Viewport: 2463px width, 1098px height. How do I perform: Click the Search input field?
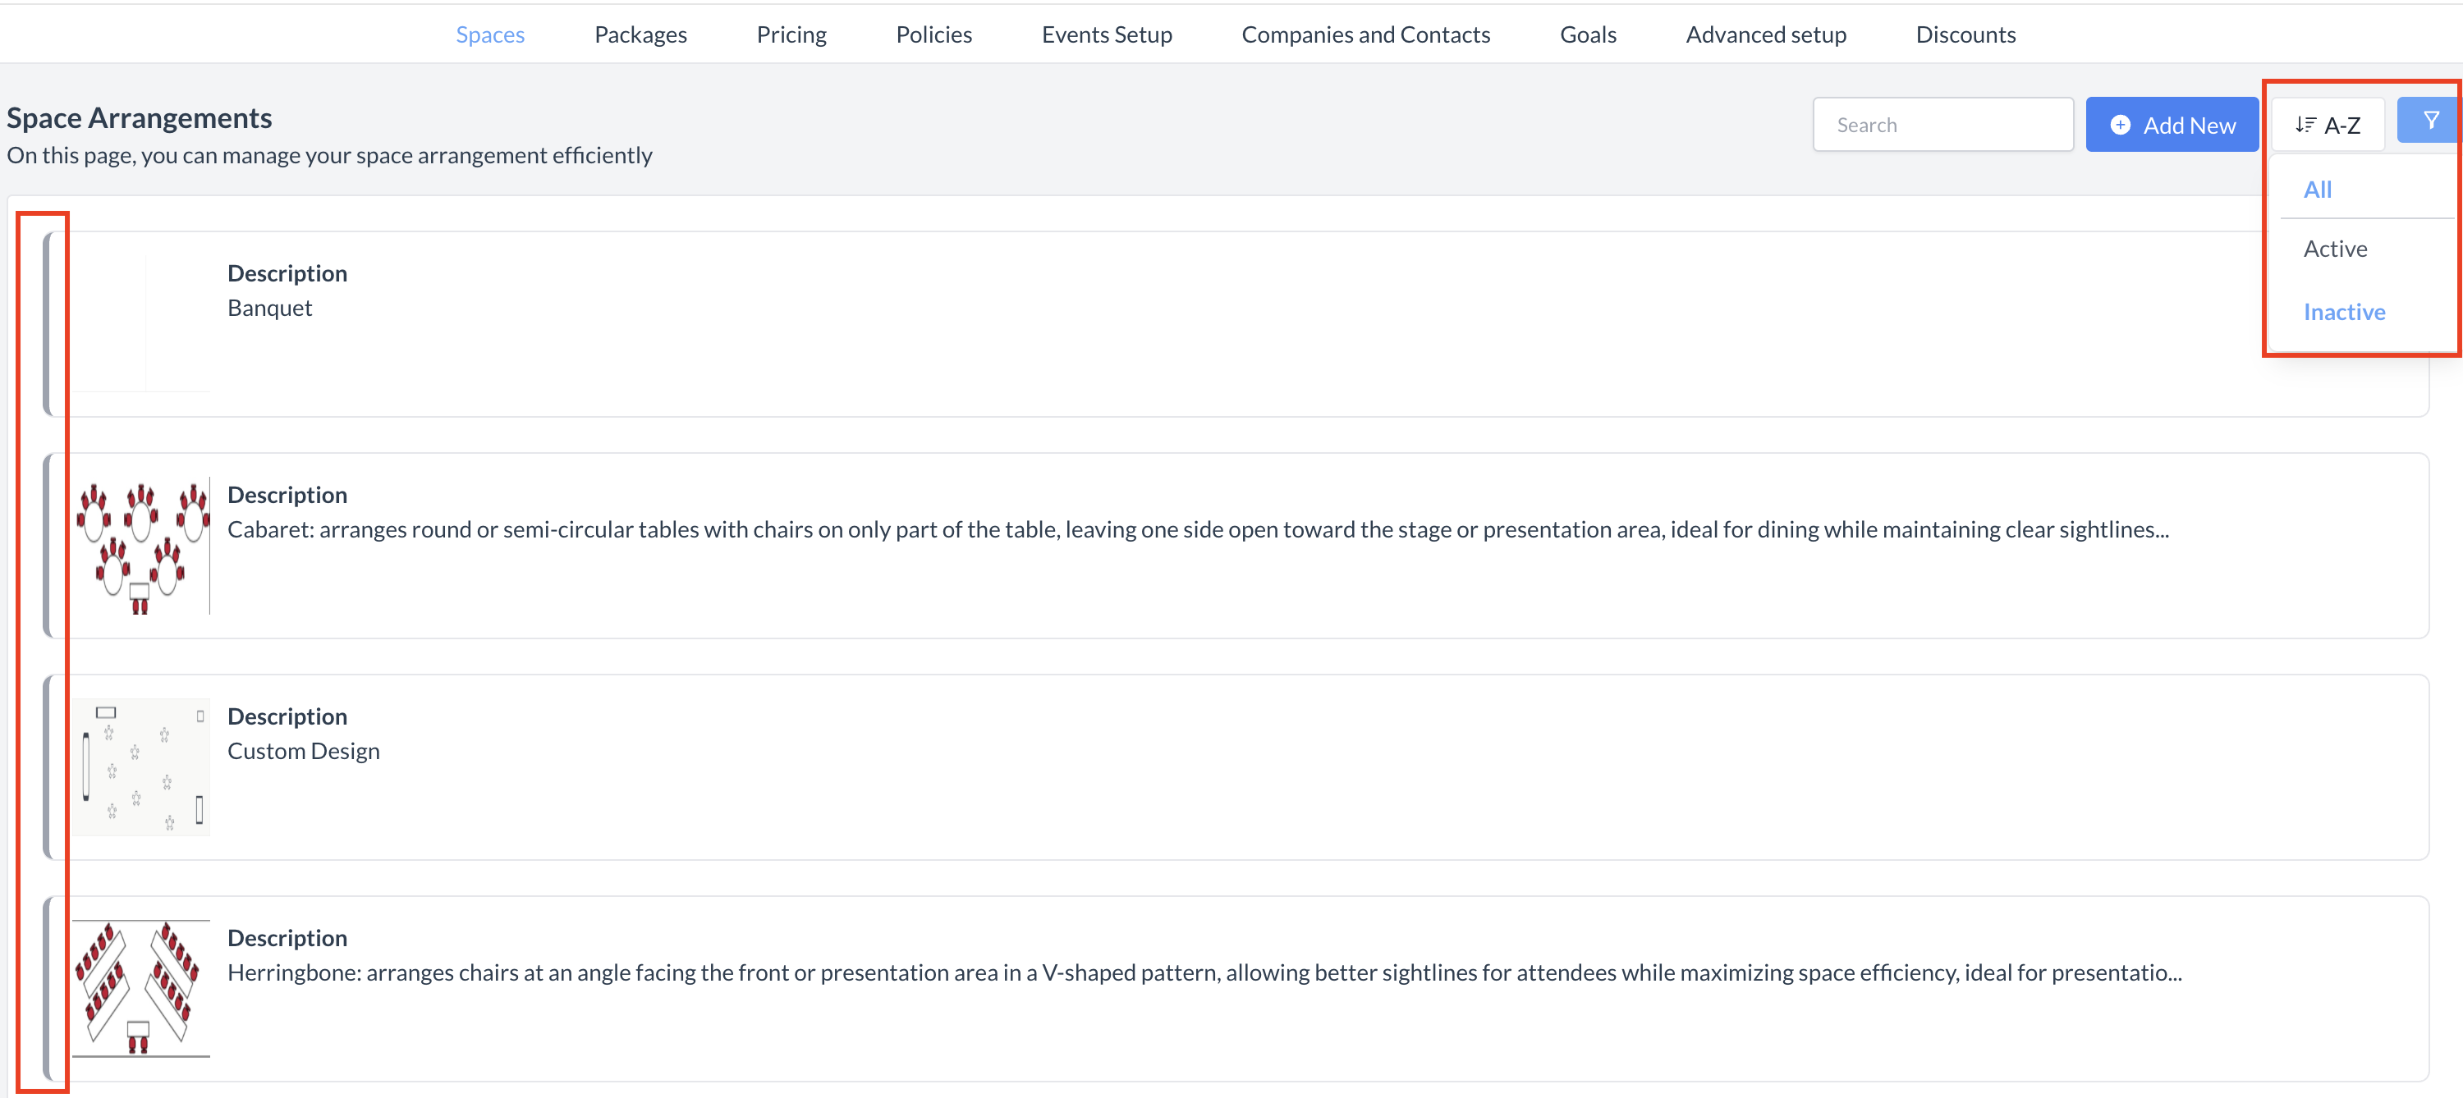pos(1942,124)
